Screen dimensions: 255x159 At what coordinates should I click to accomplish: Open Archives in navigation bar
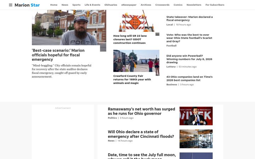[x=146, y=5]
